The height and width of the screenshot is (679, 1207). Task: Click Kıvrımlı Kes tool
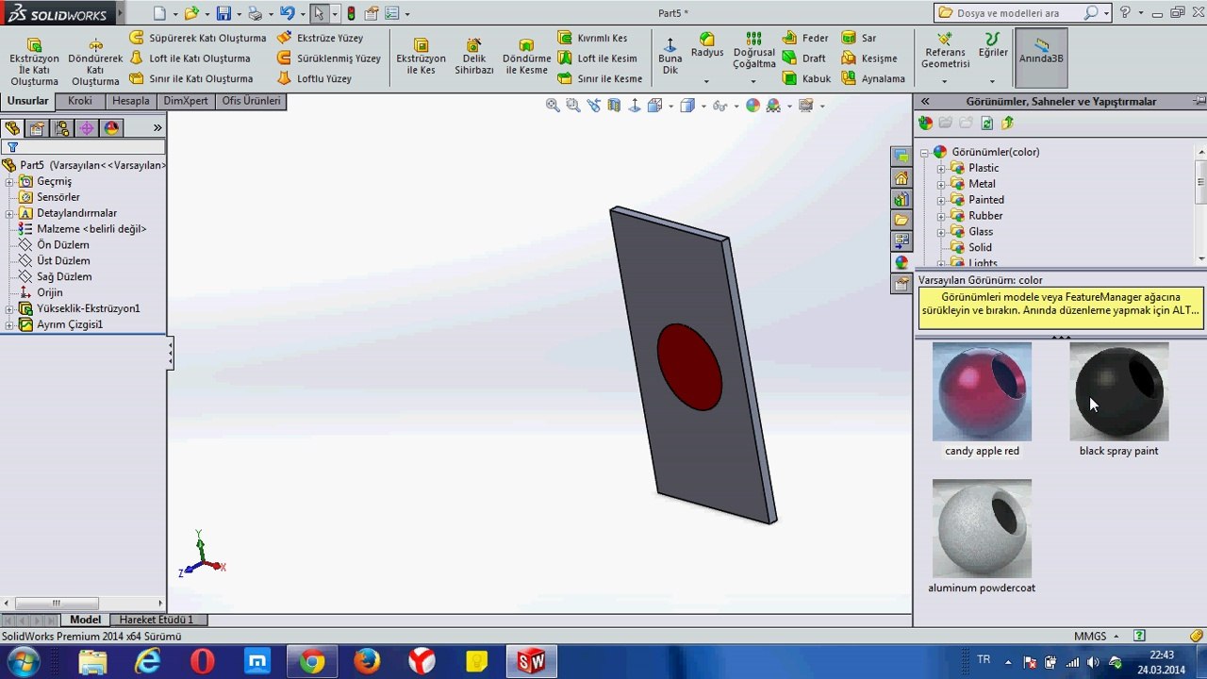click(592, 38)
